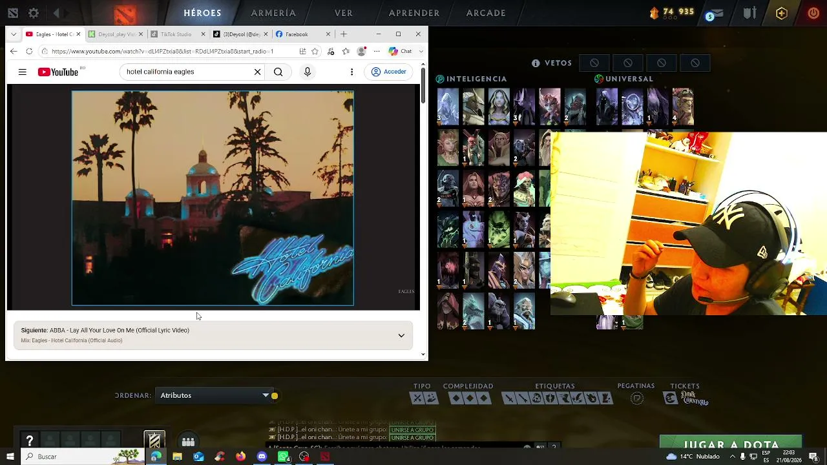827x465 pixels.
Task: Click the browser address bar URL
Action: (x=162, y=51)
